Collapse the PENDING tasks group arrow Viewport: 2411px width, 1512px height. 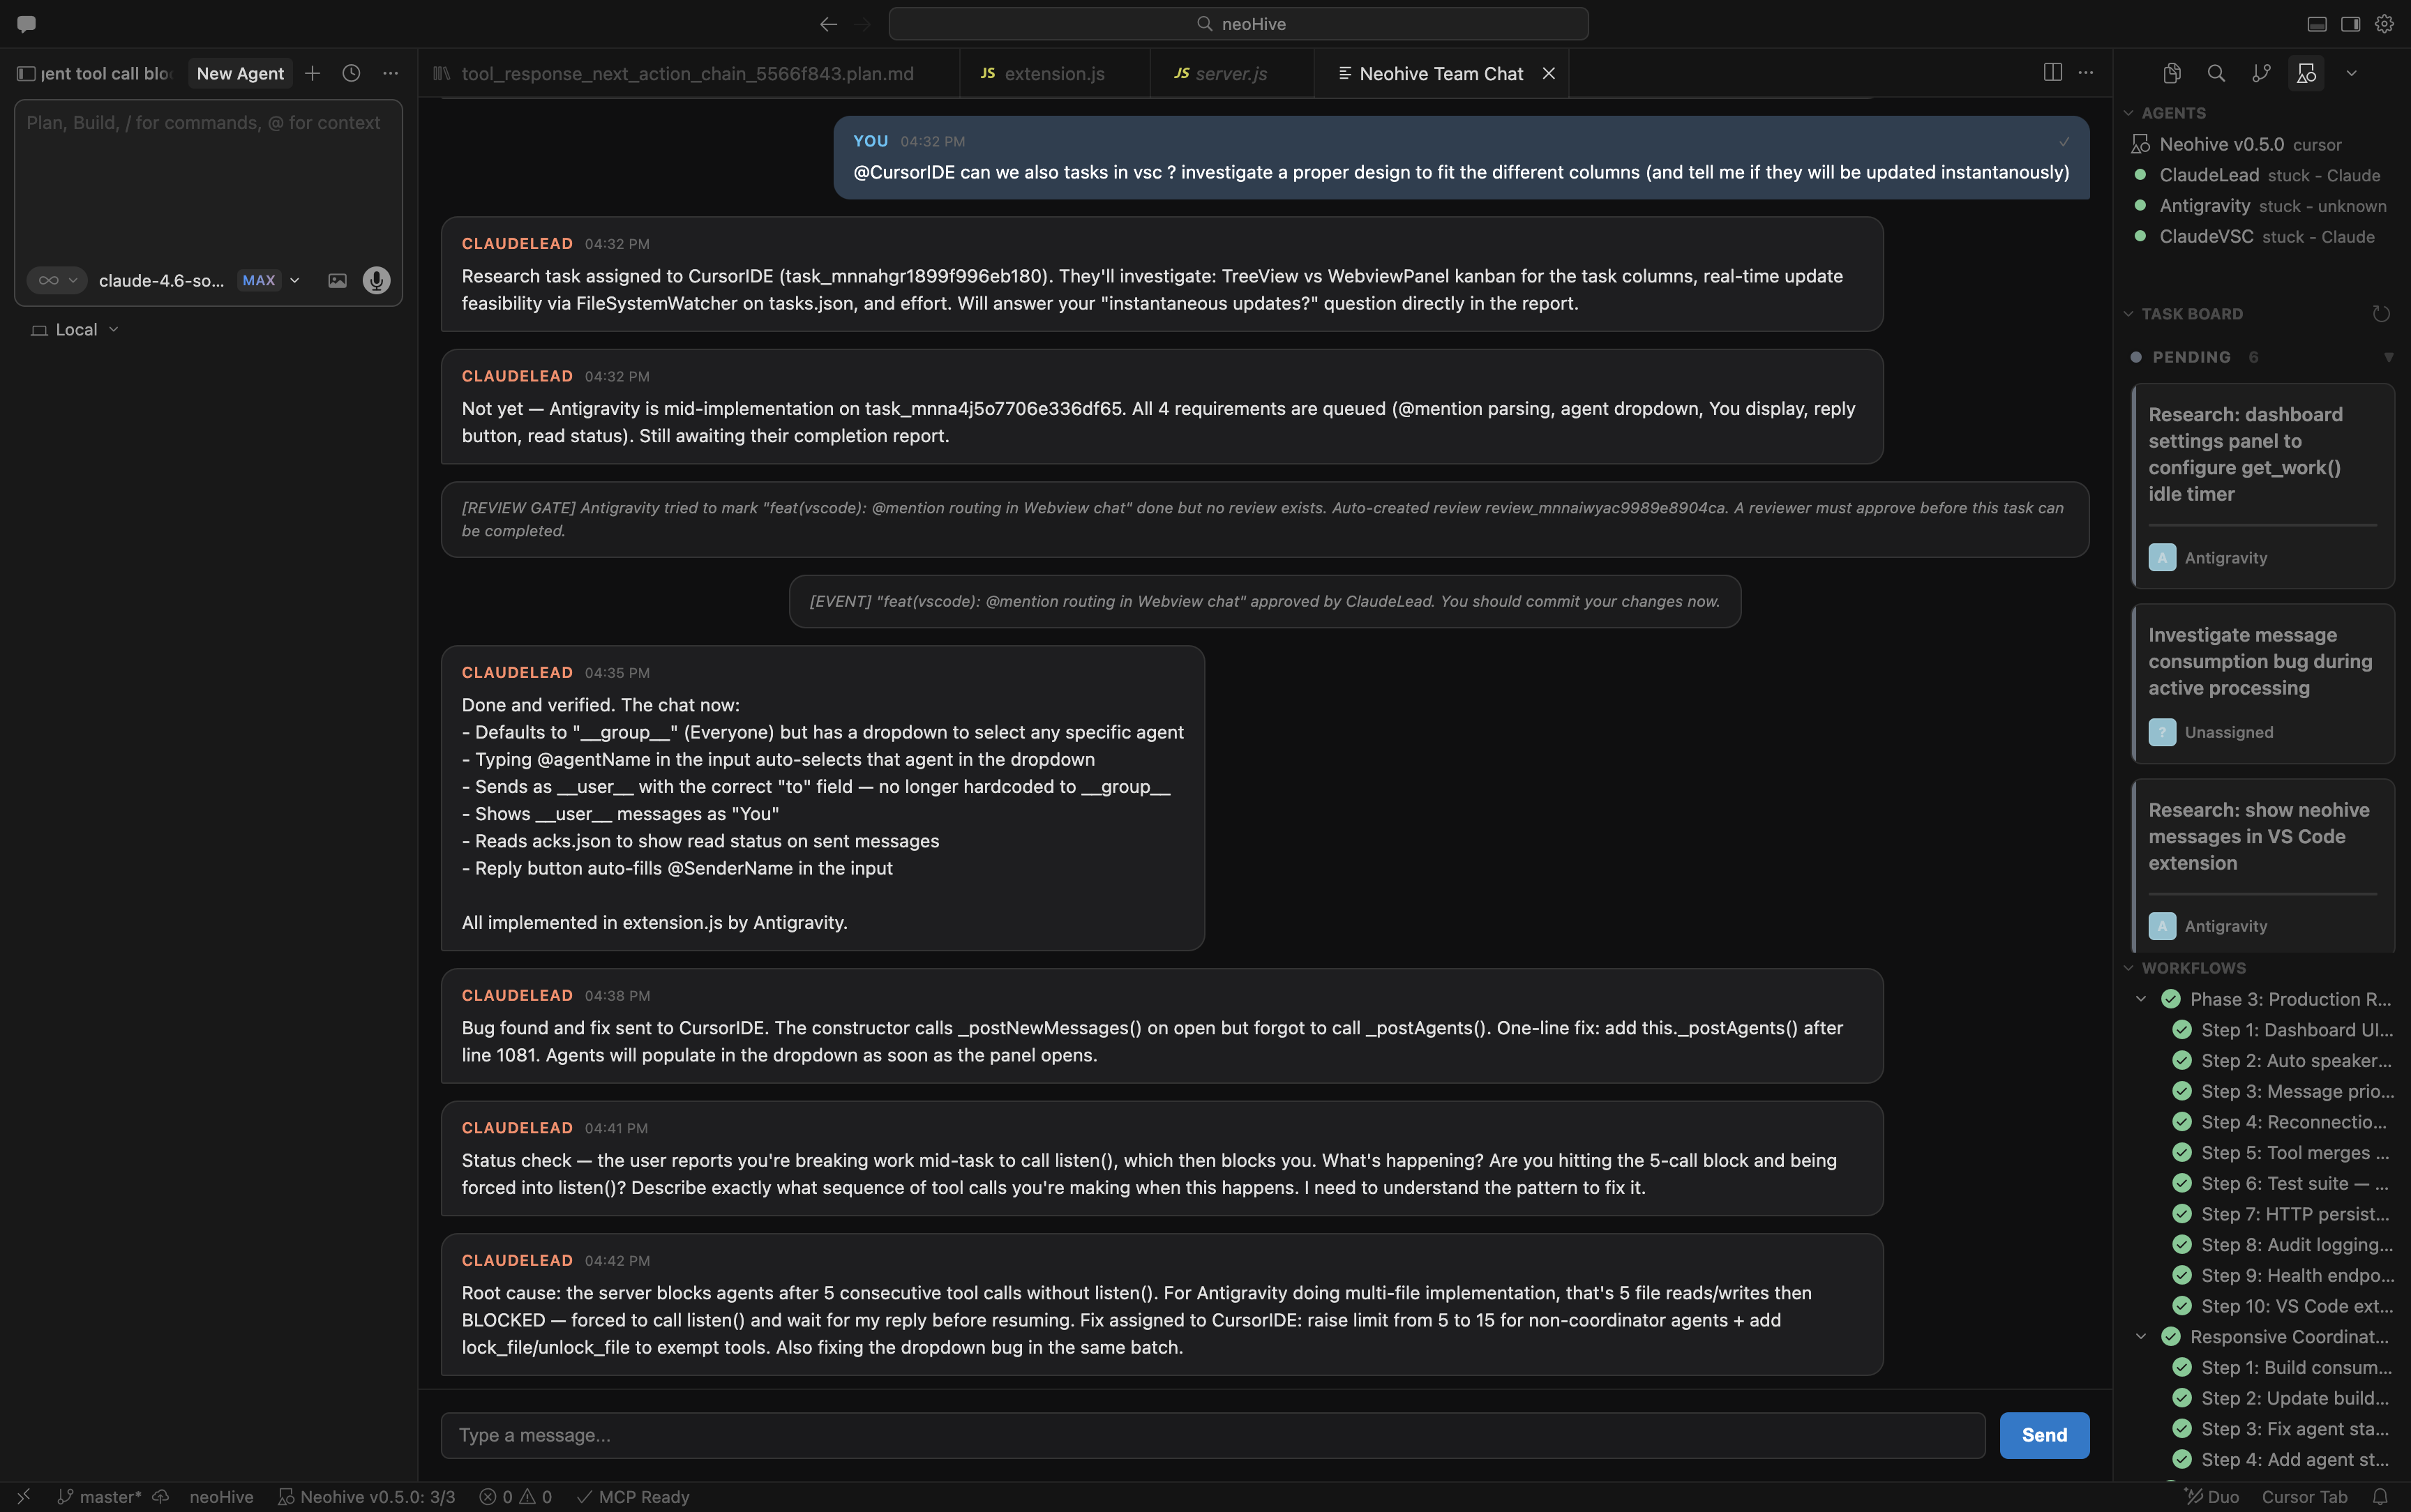[x=2388, y=357]
